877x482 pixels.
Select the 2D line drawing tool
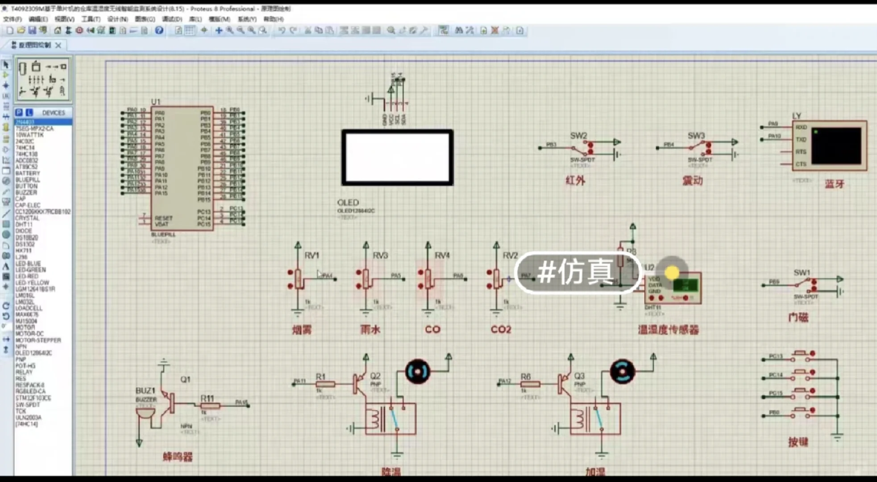[x=6, y=213]
